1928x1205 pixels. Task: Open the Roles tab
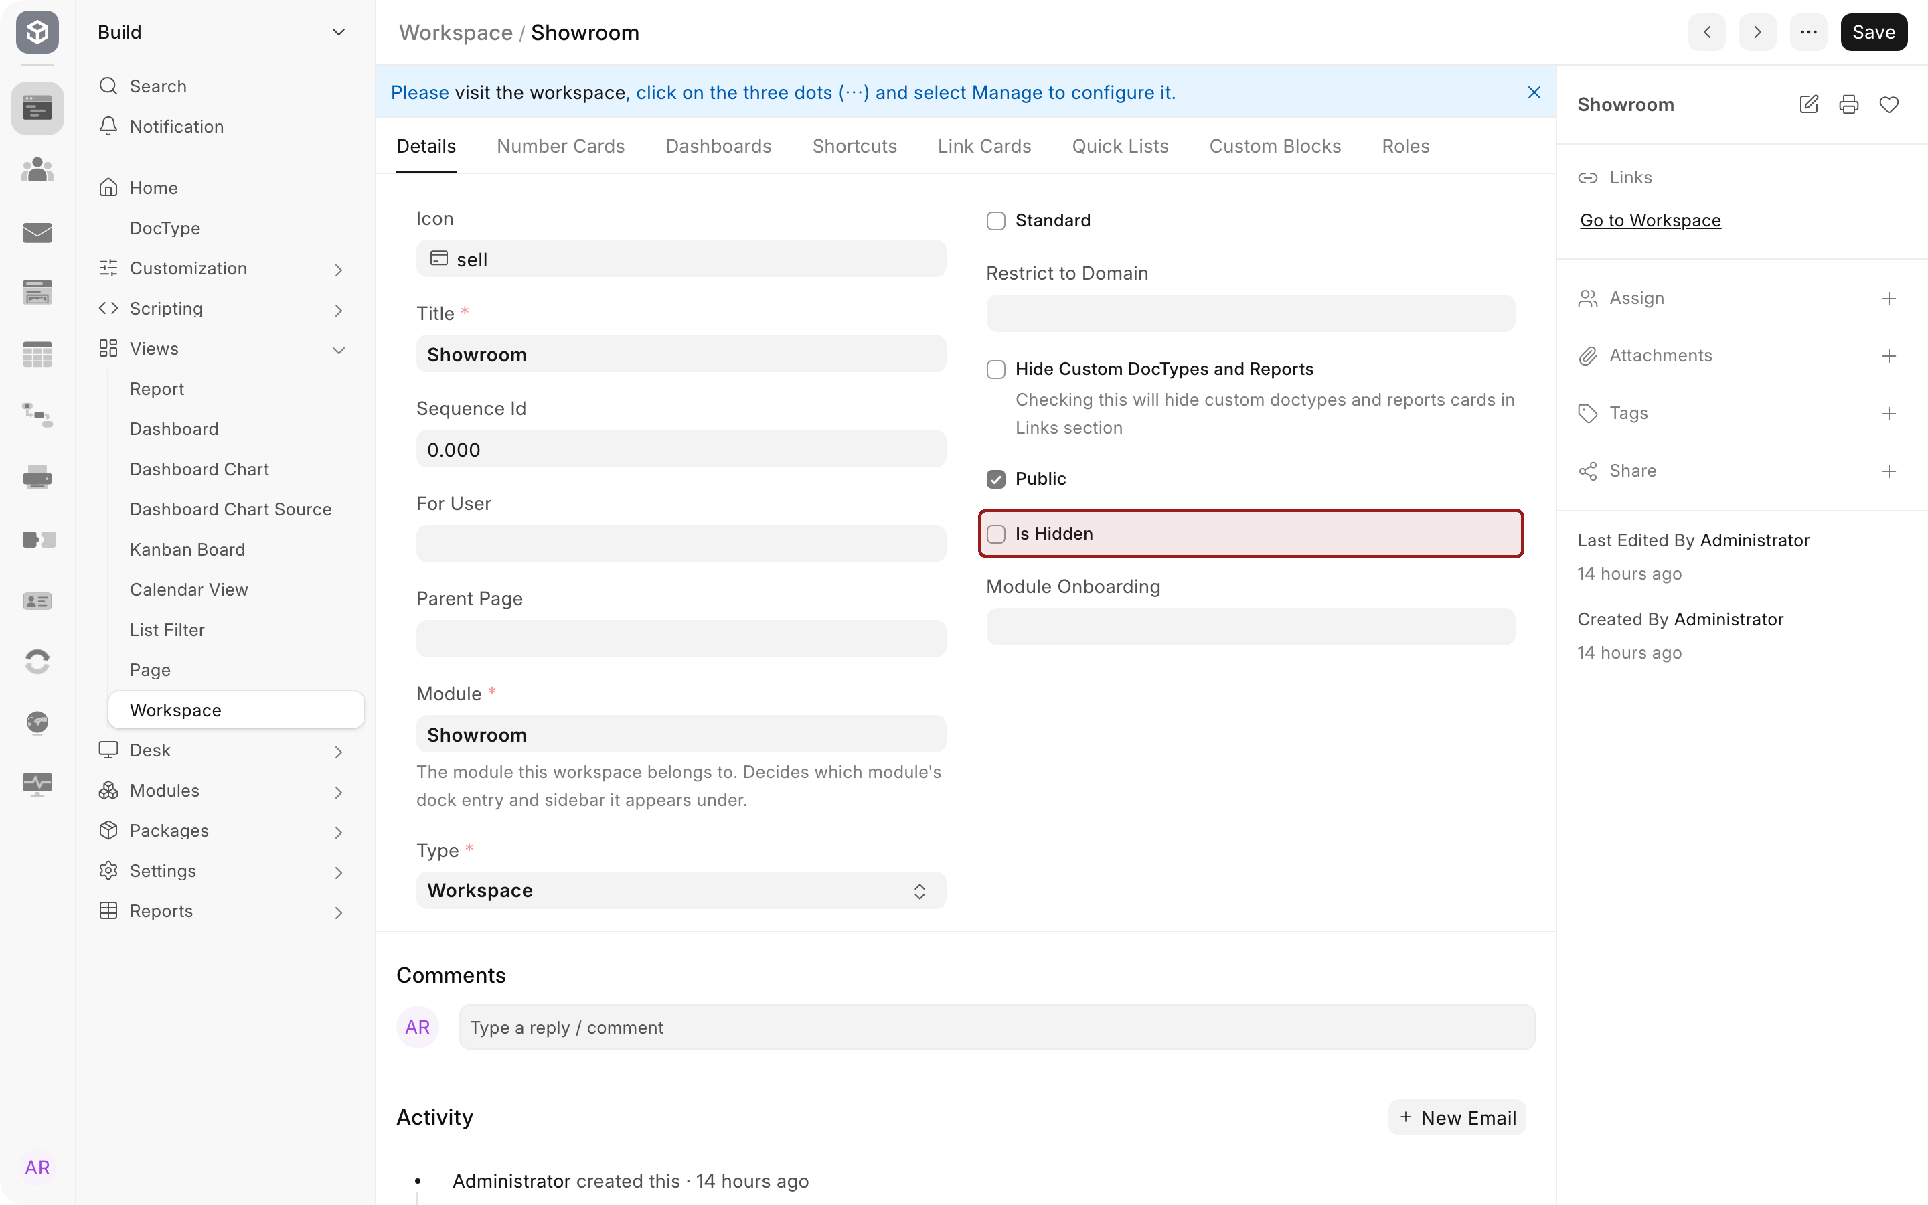point(1405,147)
